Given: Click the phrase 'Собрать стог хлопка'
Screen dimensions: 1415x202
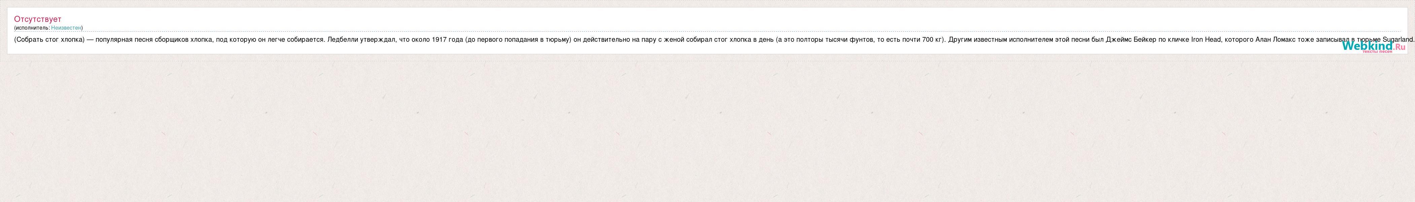Looking at the screenshot, I should [x=49, y=39].
